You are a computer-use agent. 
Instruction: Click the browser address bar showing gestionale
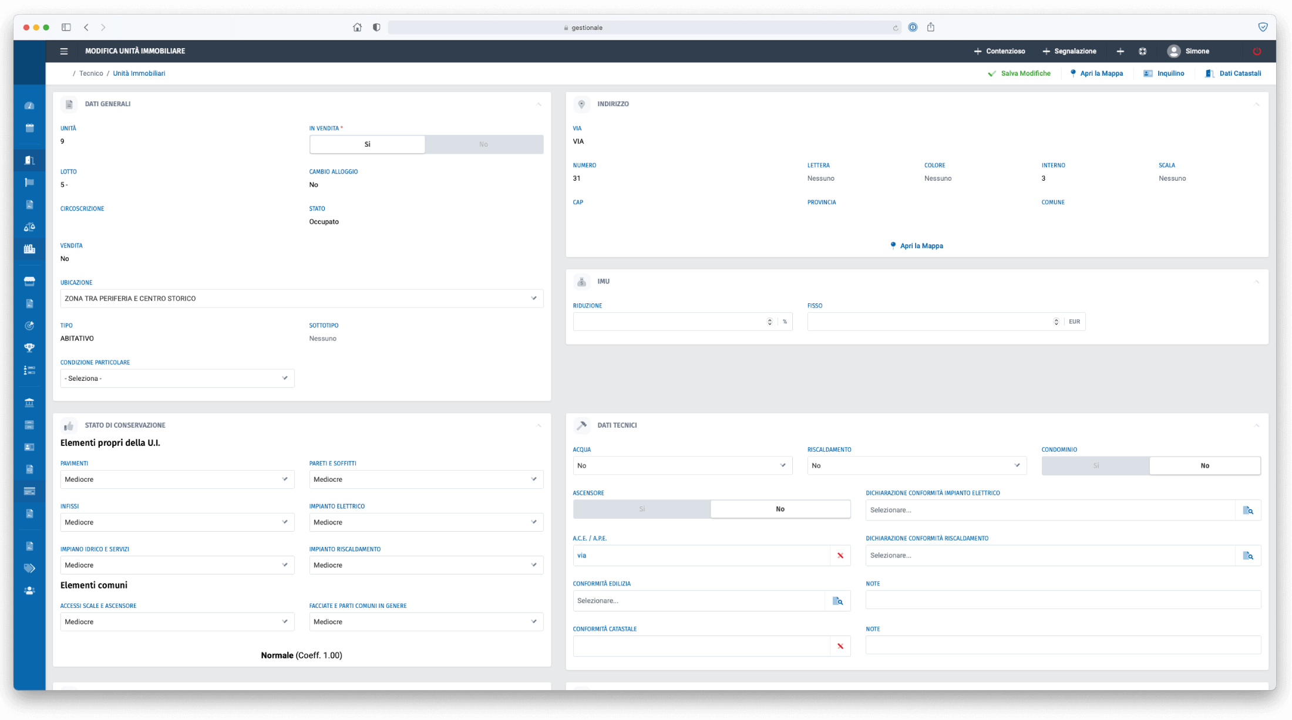pos(644,28)
